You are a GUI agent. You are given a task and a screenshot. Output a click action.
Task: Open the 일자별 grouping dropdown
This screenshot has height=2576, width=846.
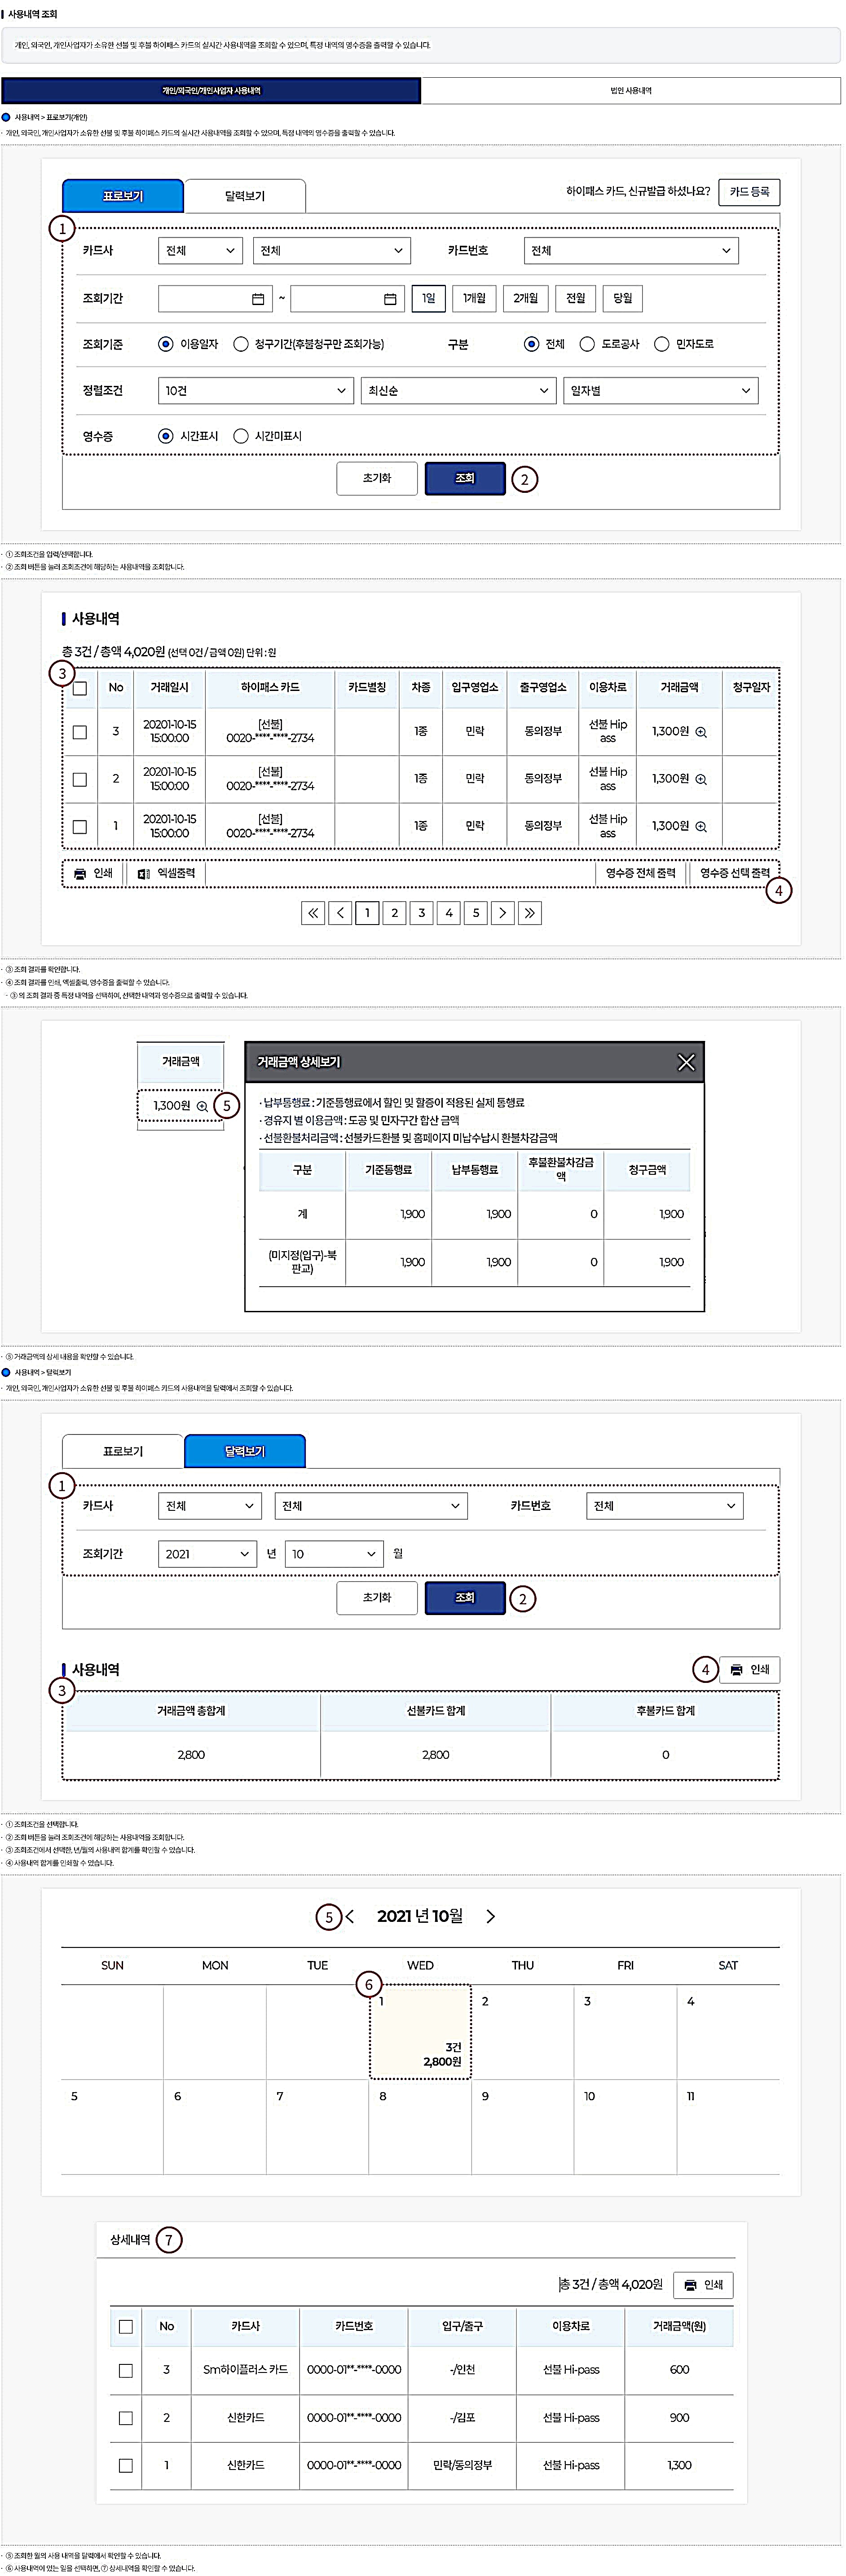pyautogui.click(x=661, y=391)
